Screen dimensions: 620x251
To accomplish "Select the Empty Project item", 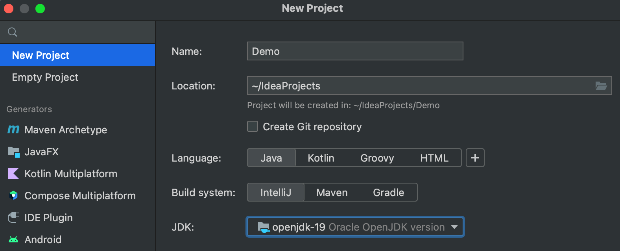I will coord(45,77).
